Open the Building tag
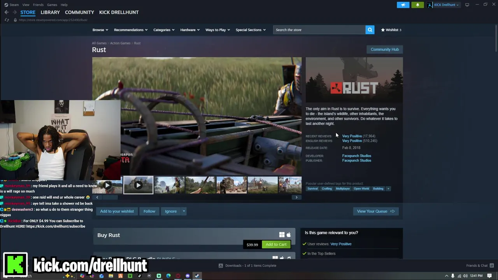The width and height of the screenshot is (498, 280). pyautogui.click(x=378, y=189)
